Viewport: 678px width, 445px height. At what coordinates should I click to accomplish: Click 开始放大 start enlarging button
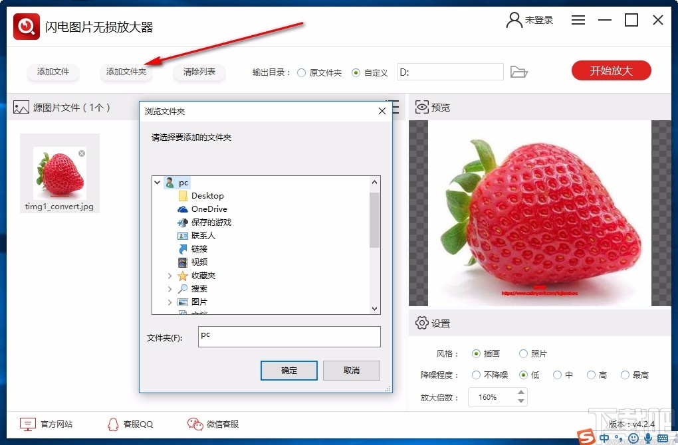[611, 70]
